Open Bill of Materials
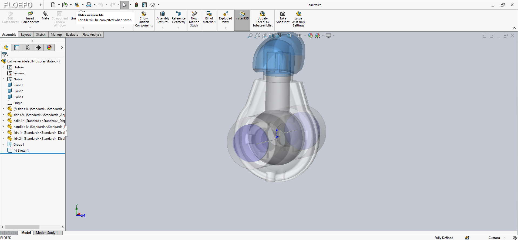 [x=209, y=18]
